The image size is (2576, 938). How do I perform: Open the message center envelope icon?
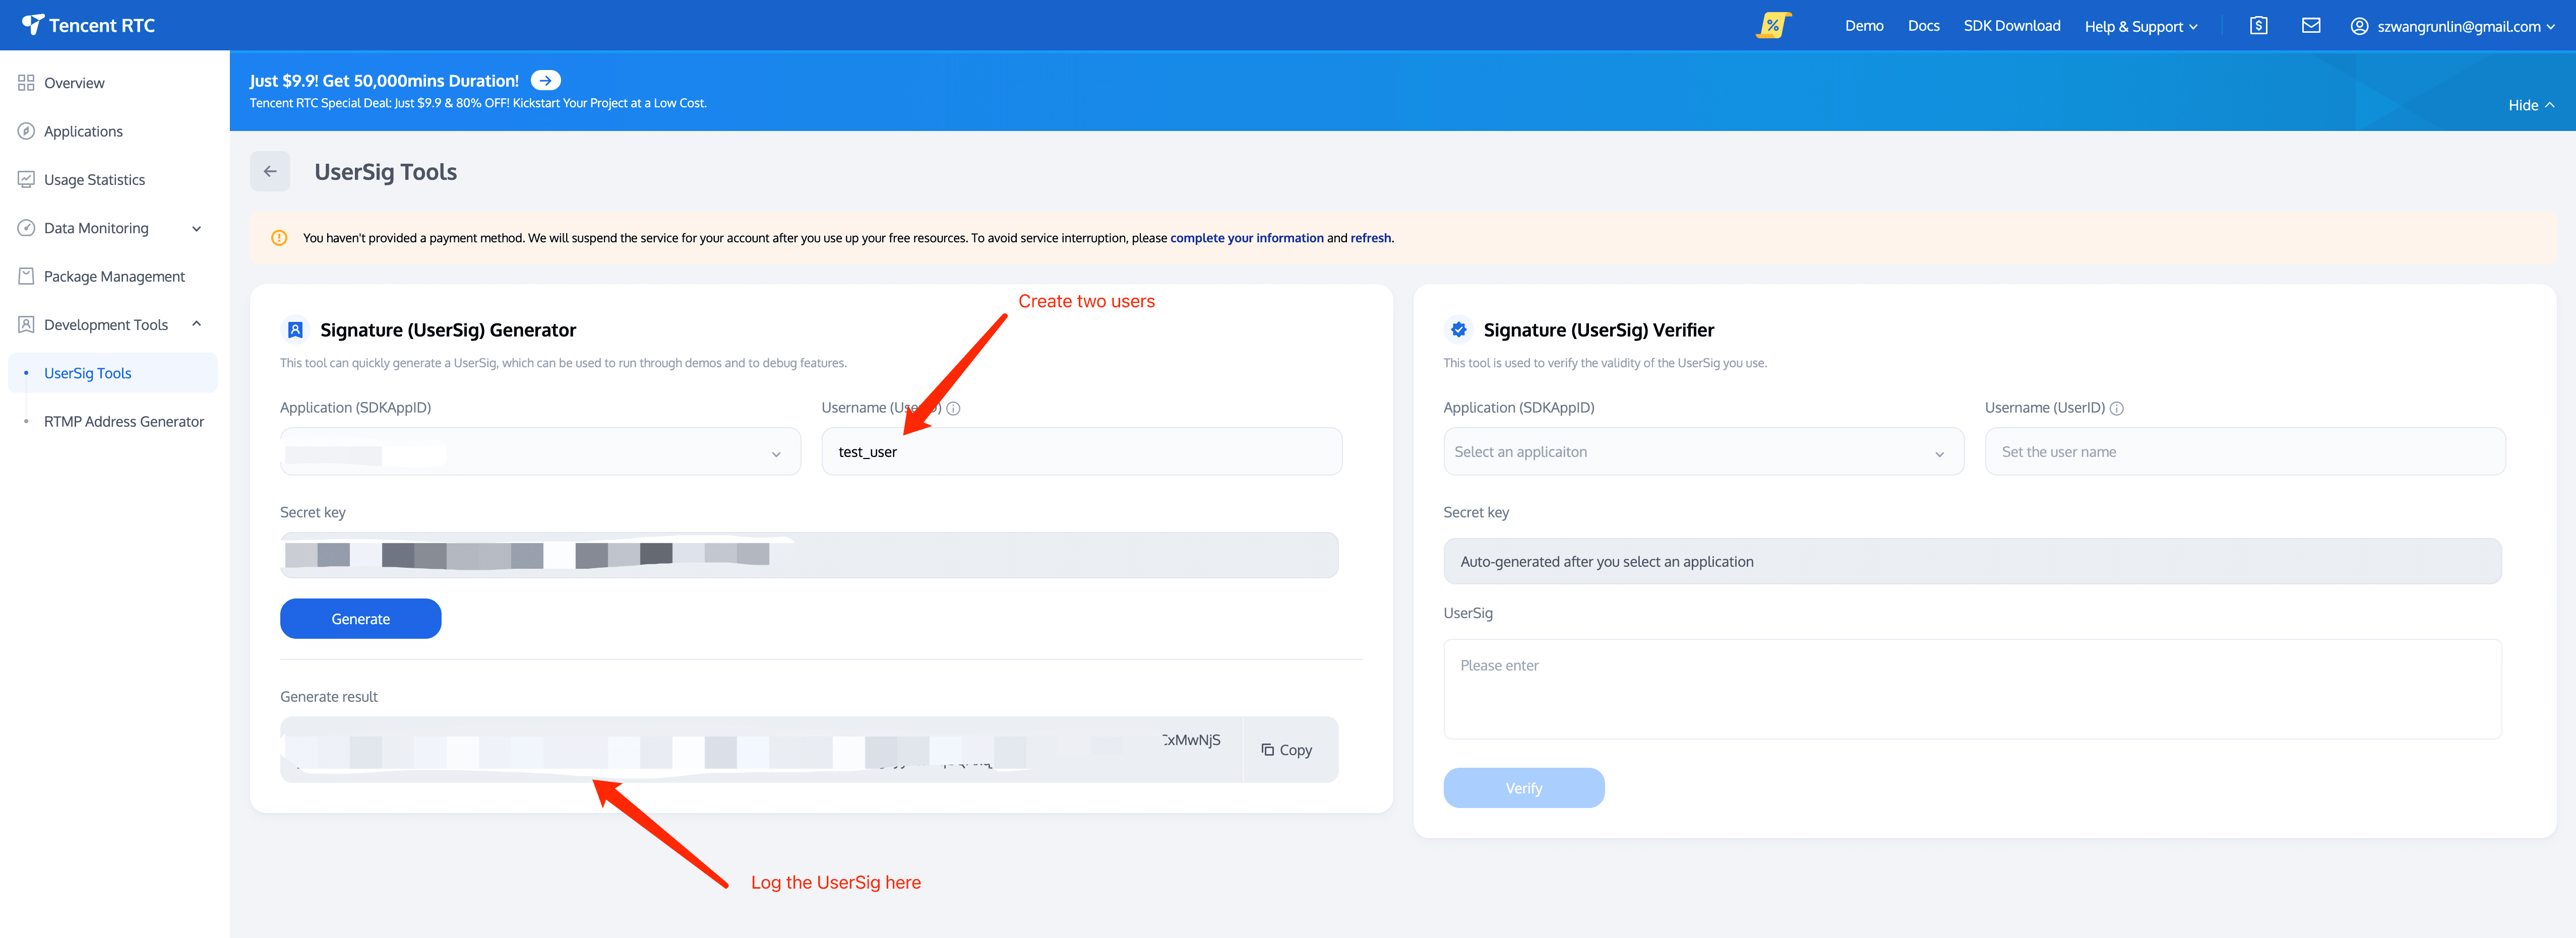[x=2311, y=25]
